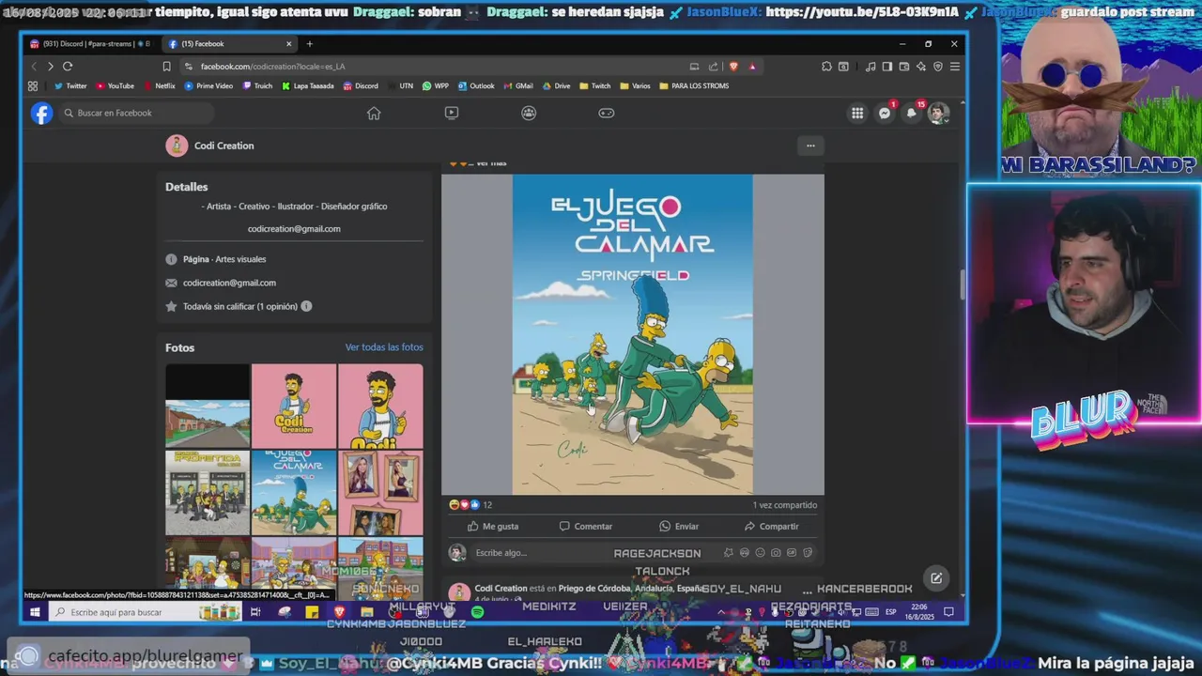1202x676 pixels.
Task: Expand the Varios bookmarks folder
Action: point(635,85)
